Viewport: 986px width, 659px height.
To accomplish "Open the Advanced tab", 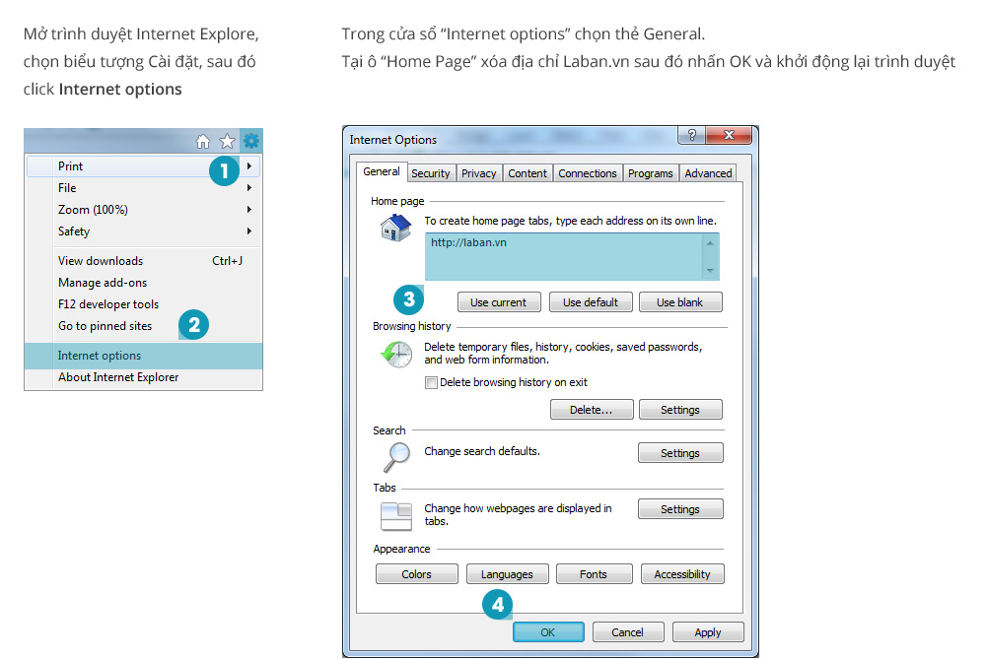I will [708, 173].
